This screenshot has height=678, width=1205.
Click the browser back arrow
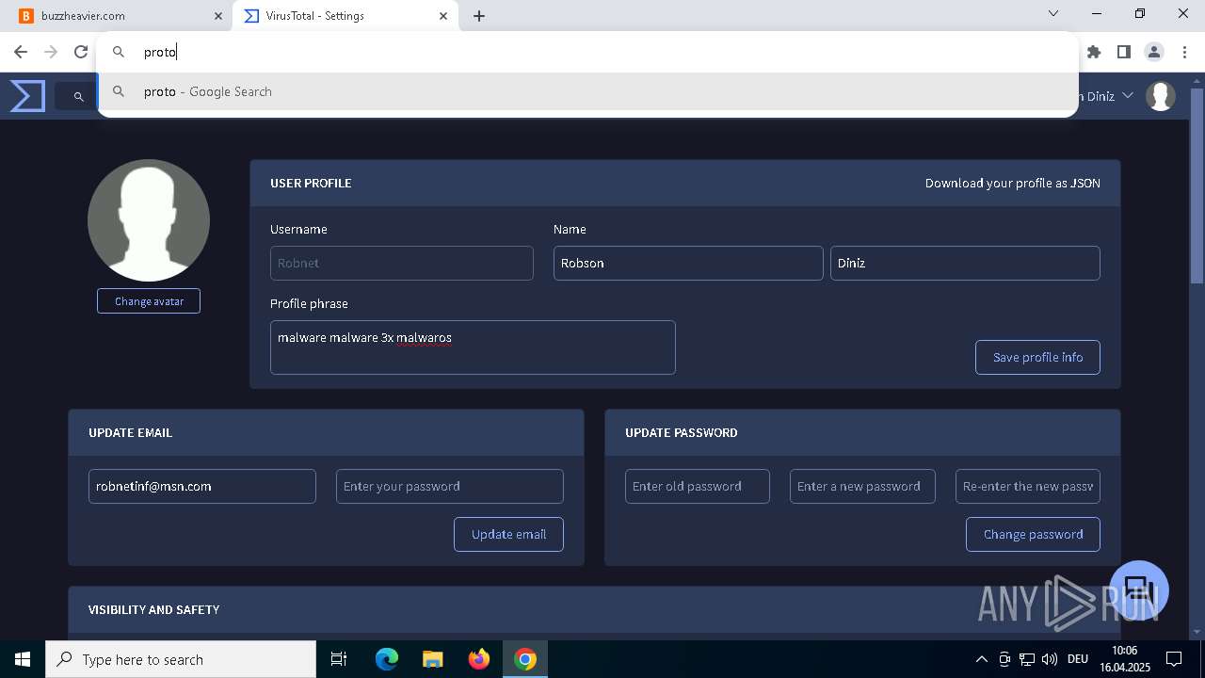pos(21,52)
